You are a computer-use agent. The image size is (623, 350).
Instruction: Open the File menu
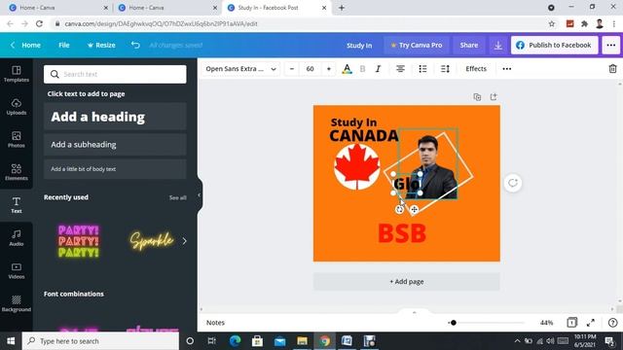point(64,46)
